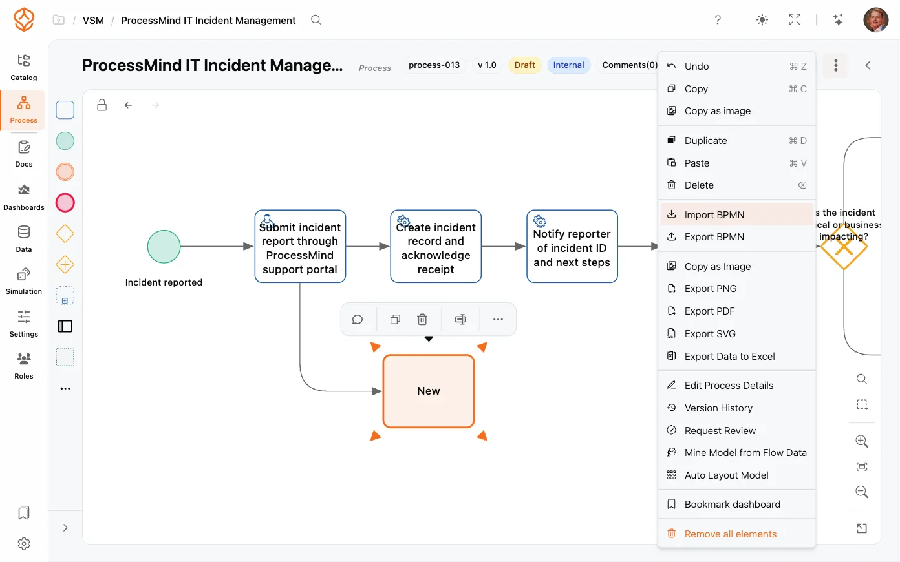Choose Remove all elements
Image resolution: width=900 pixels, height=562 pixels.
736,534
